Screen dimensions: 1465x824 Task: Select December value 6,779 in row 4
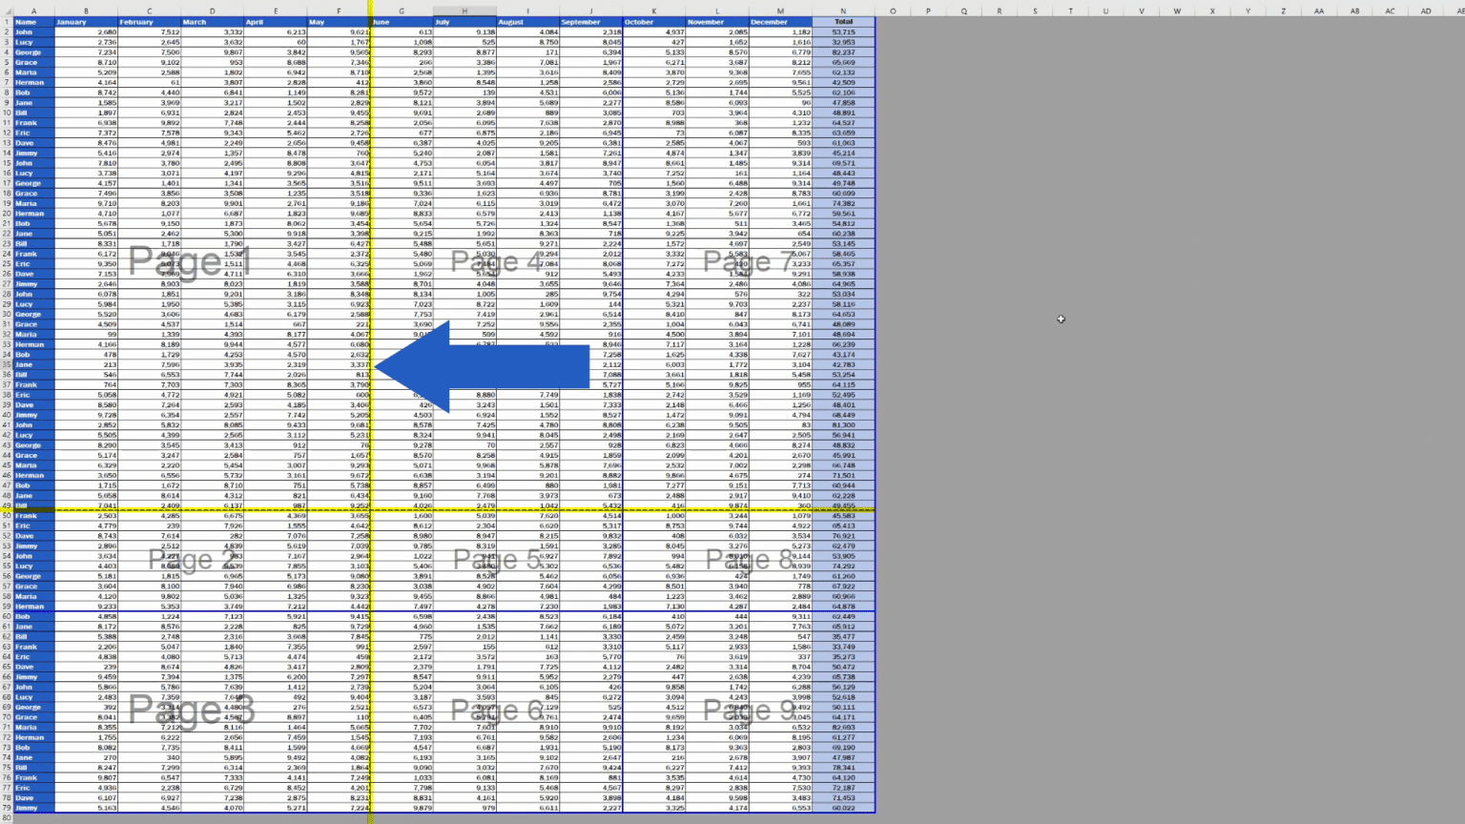click(780, 52)
